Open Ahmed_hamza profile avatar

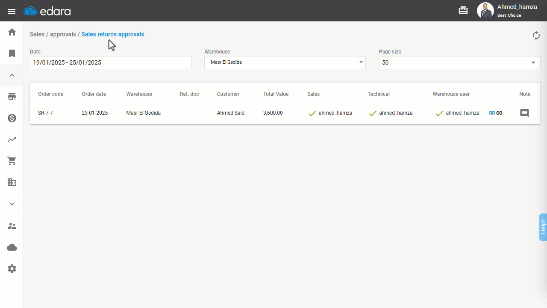485,11
